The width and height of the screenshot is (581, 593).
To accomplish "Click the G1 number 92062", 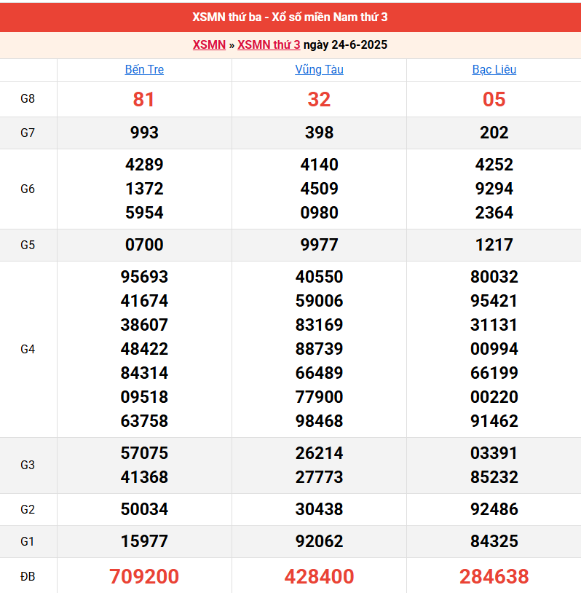I will click(320, 541).
